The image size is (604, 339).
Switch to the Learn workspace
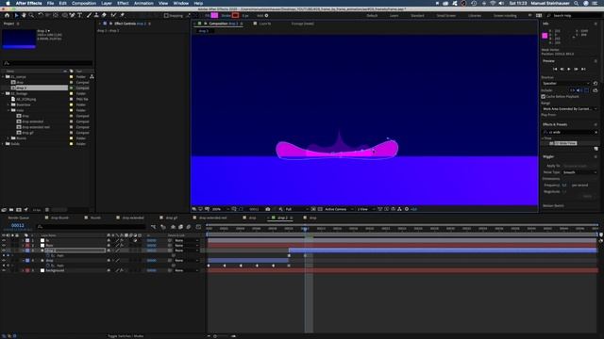click(x=394, y=16)
